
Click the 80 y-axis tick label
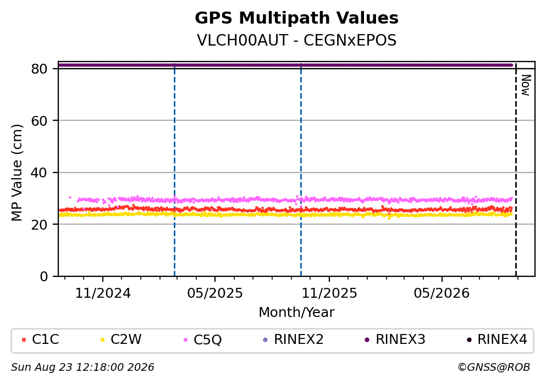[40, 69]
